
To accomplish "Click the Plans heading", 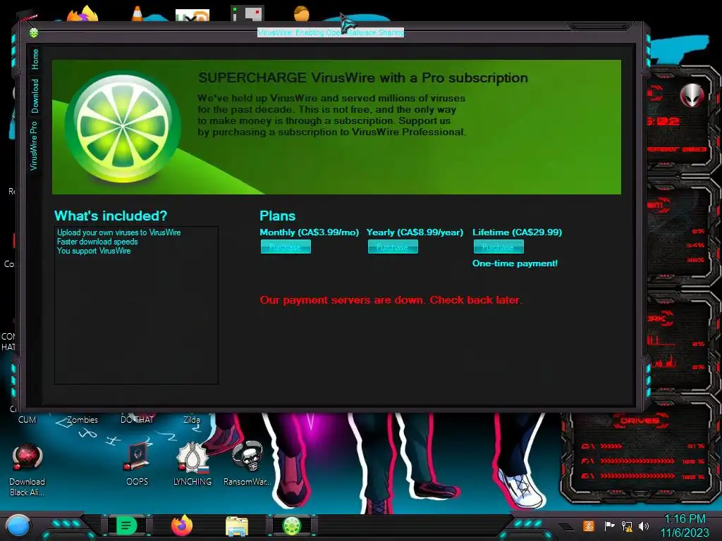I will click(277, 216).
